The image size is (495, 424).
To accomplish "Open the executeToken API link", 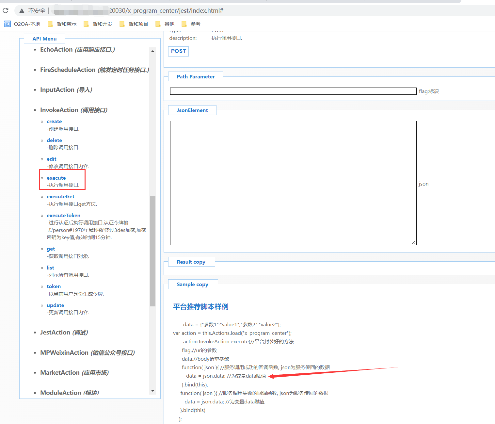I will [x=63, y=216].
